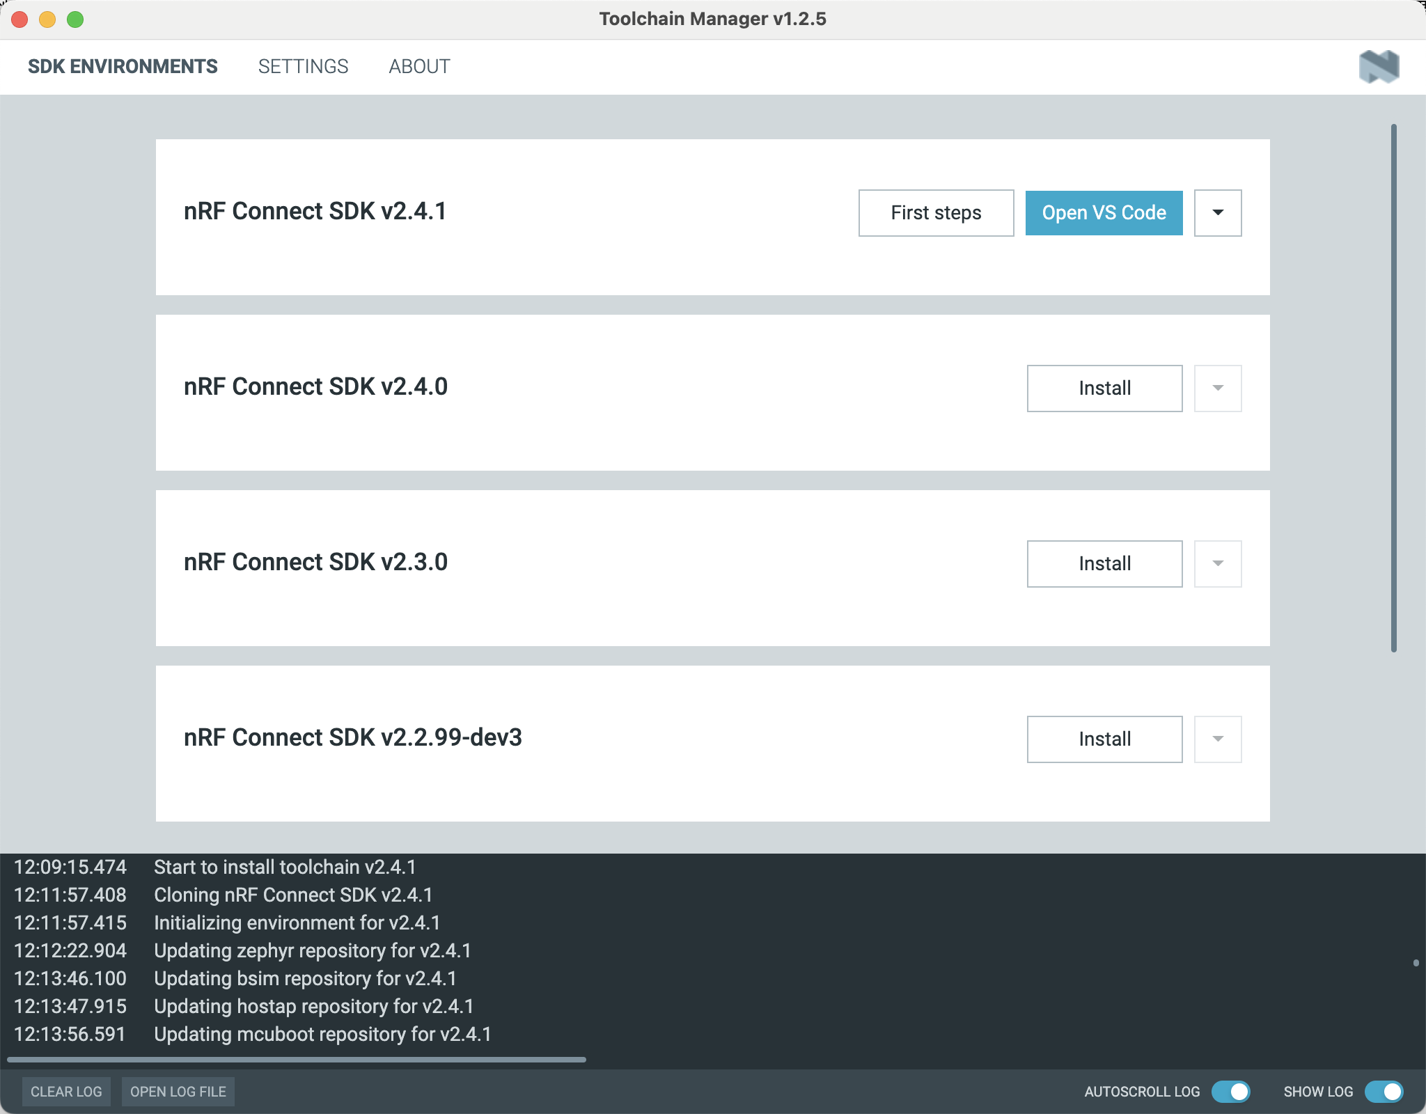Select the nRF Connect SDK v2.3.0 title
1426x1114 pixels.
(x=315, y=562)
